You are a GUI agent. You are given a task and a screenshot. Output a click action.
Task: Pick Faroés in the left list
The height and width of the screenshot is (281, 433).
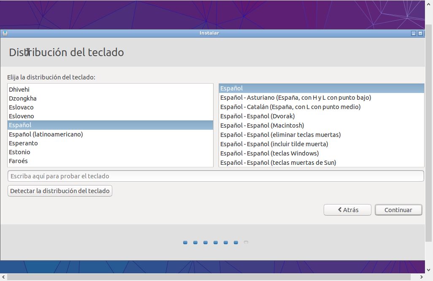click(x=18, y=161)
